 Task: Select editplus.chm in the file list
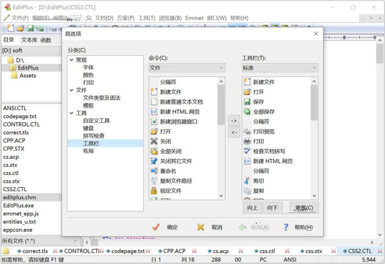[x=31, y=198]
